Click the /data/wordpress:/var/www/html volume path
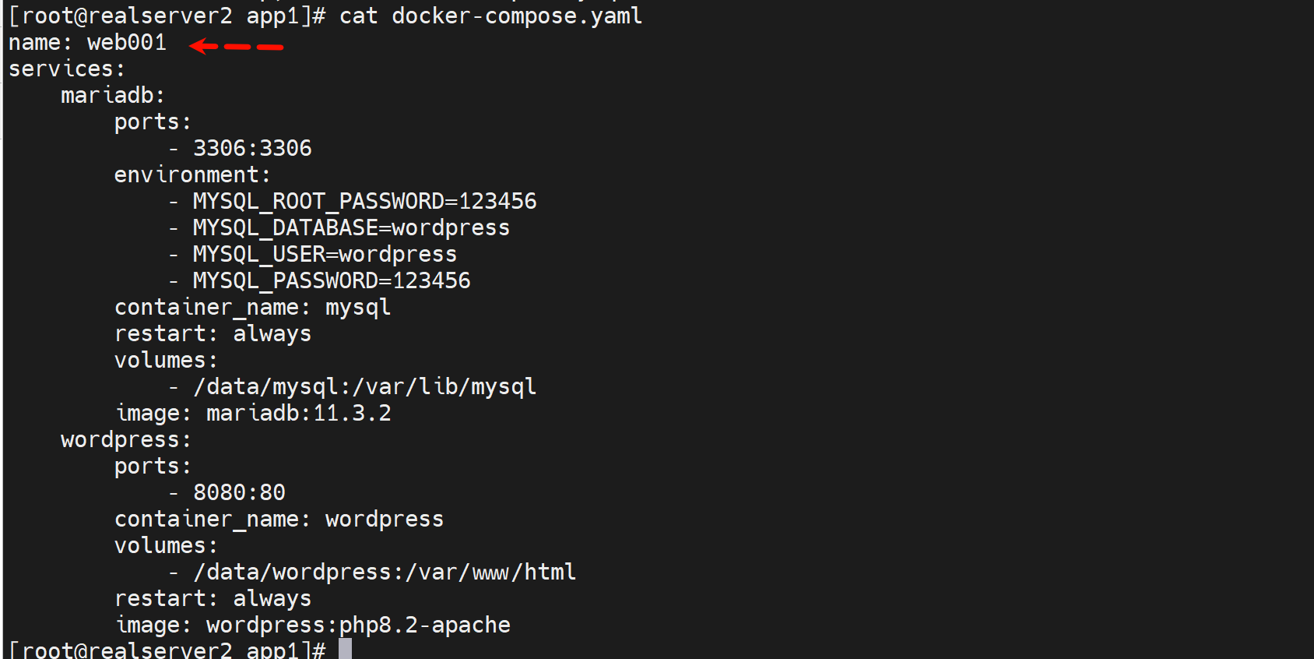Image resolution: width=1314 pixels, height=659 pixels. 385,573
